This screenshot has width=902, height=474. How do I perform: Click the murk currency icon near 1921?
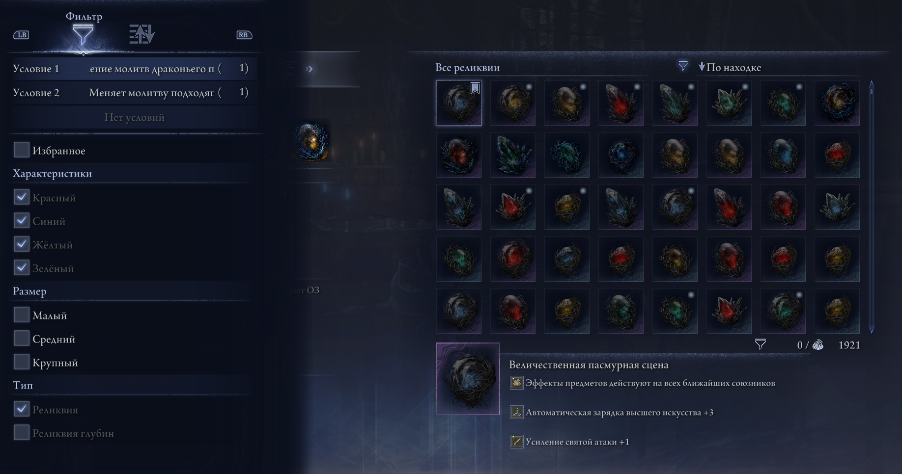[x=818, y=345]
